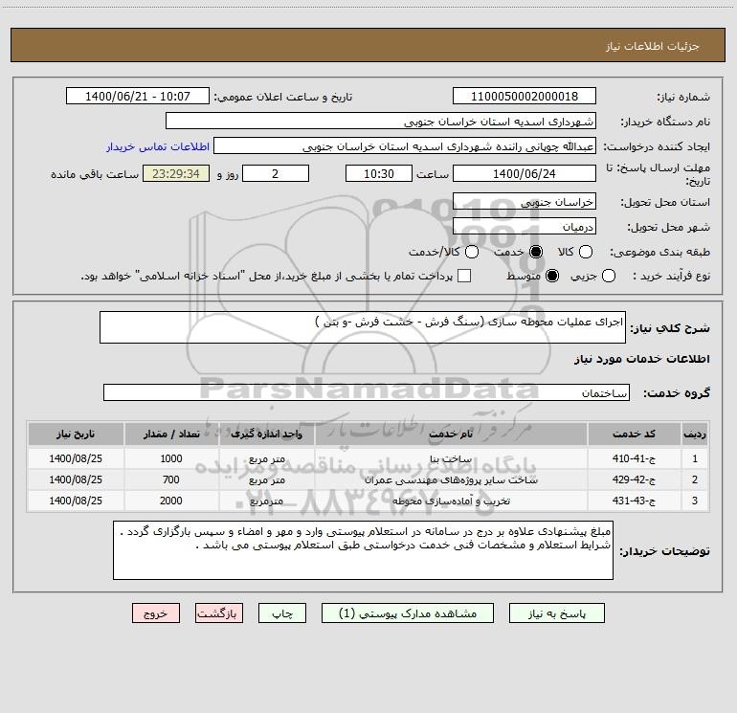
Task: Click the remaining days field showing 2
Action: click(276, 173)
